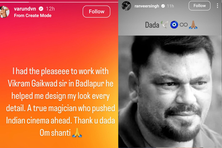Click the infinity symbol in Ranveer's story
The width and height of the screenshot is (222, 148).
tap(183, 25)
